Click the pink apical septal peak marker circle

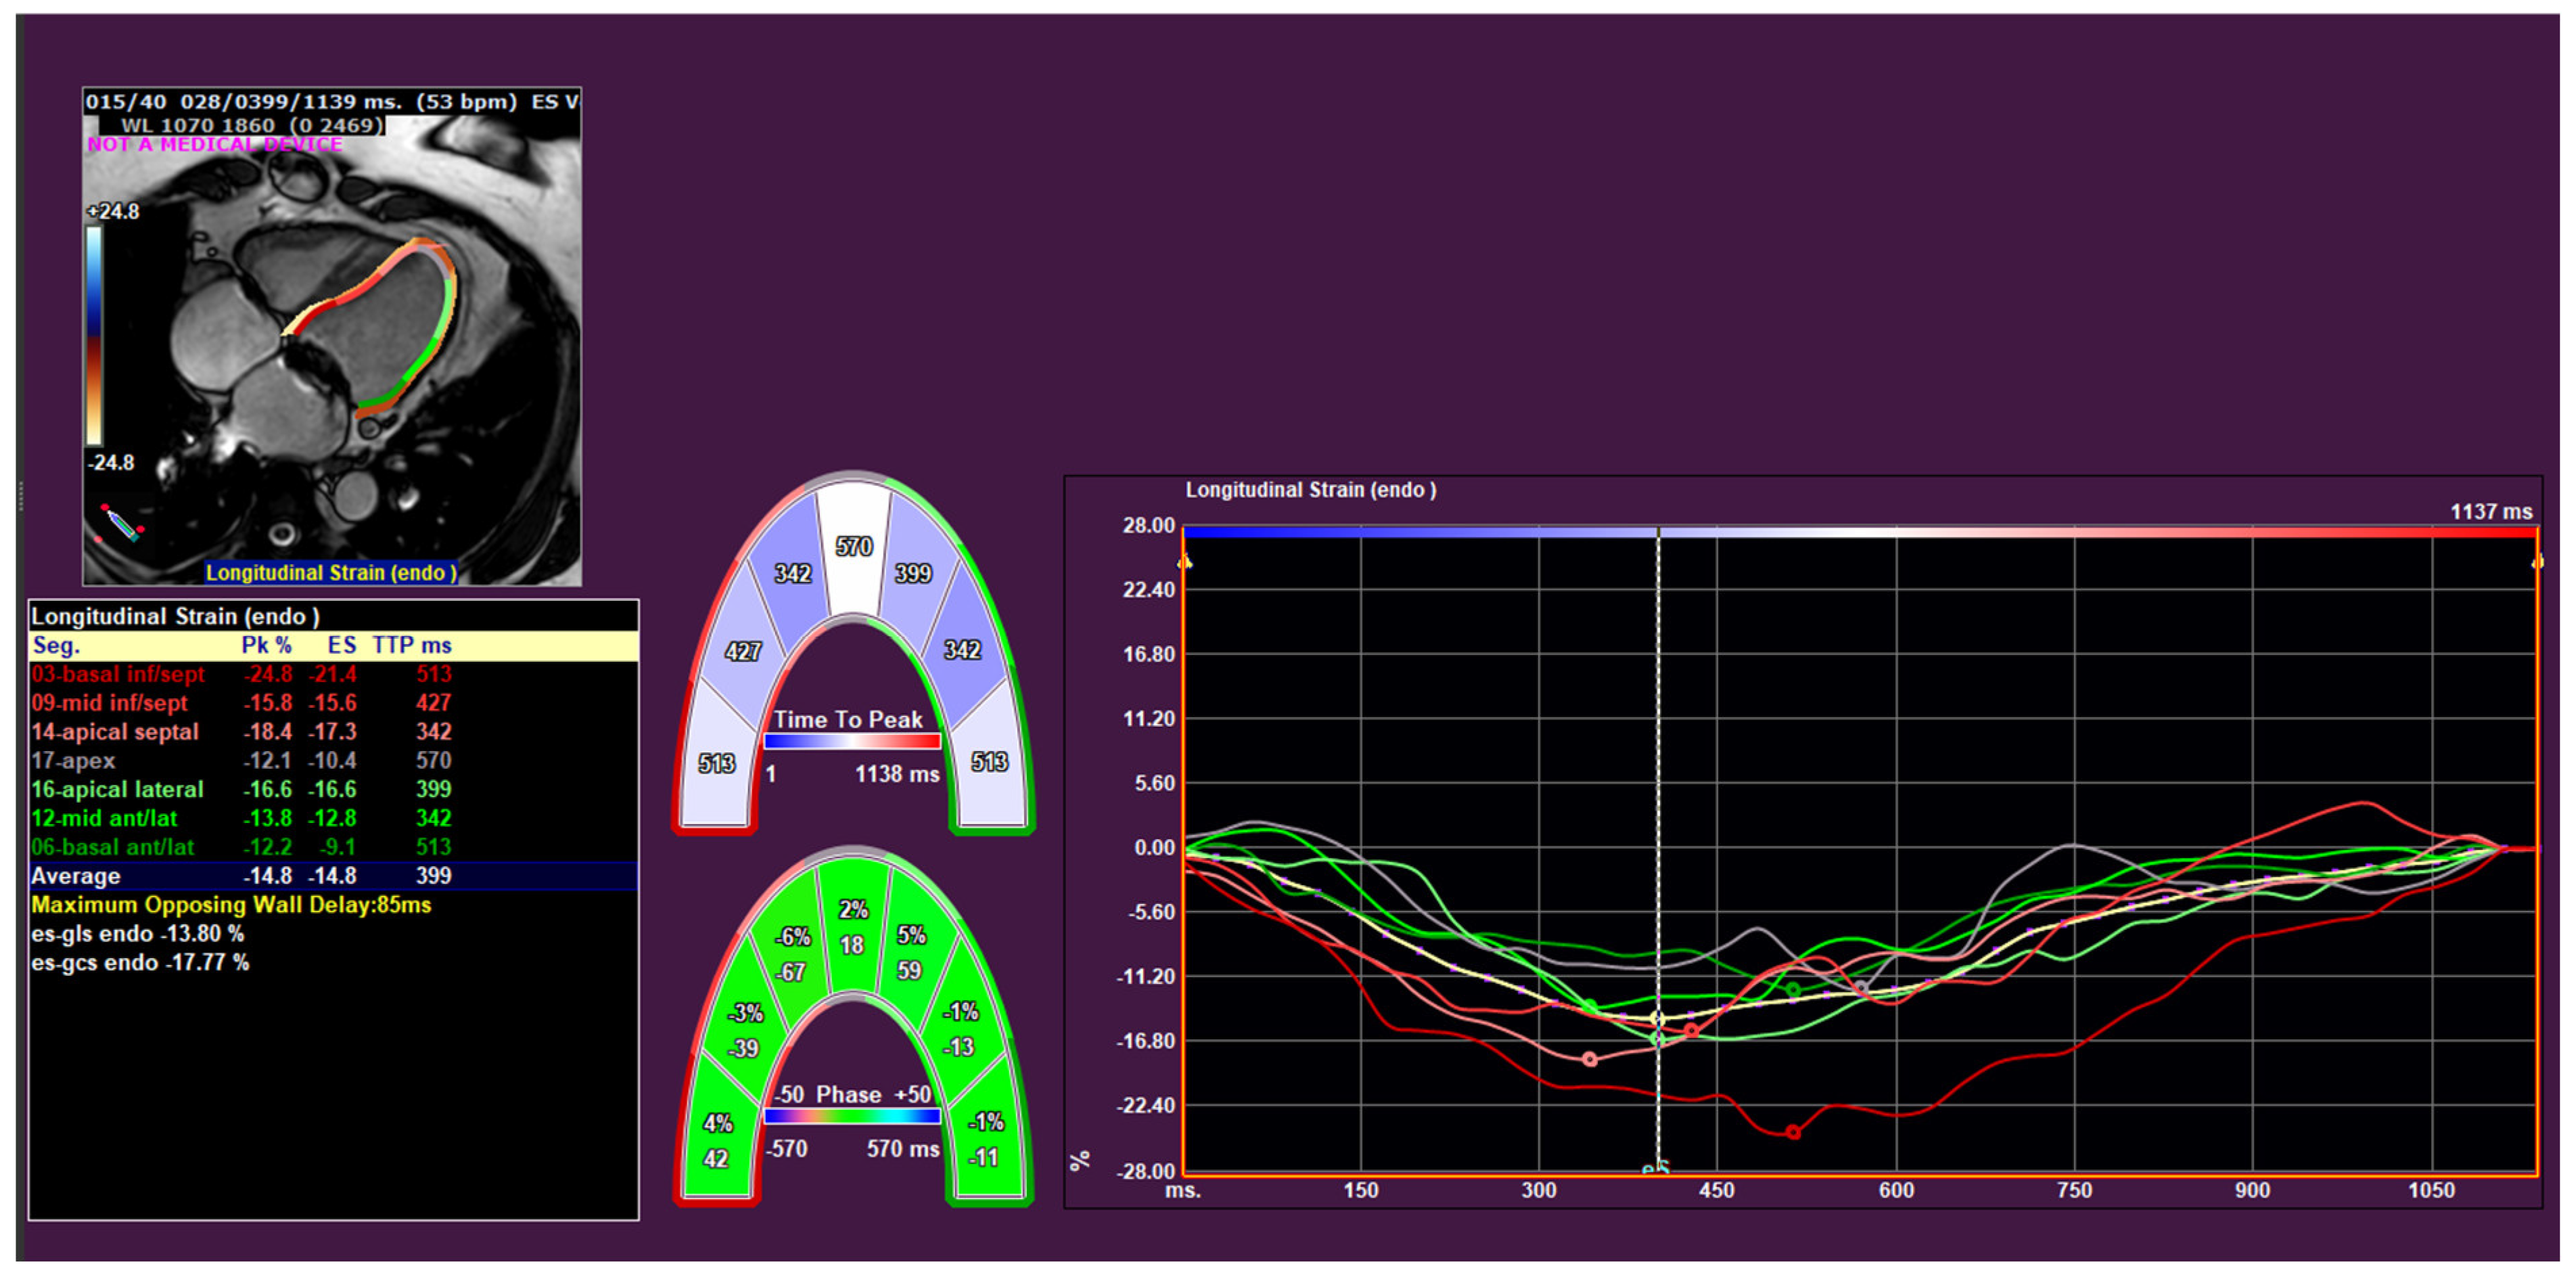[x=1590, y=1059]
